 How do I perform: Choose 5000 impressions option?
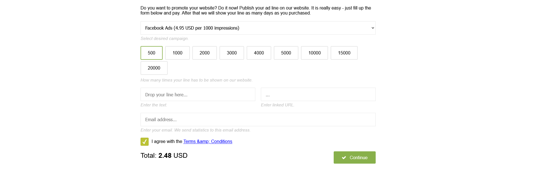point(286,53)
